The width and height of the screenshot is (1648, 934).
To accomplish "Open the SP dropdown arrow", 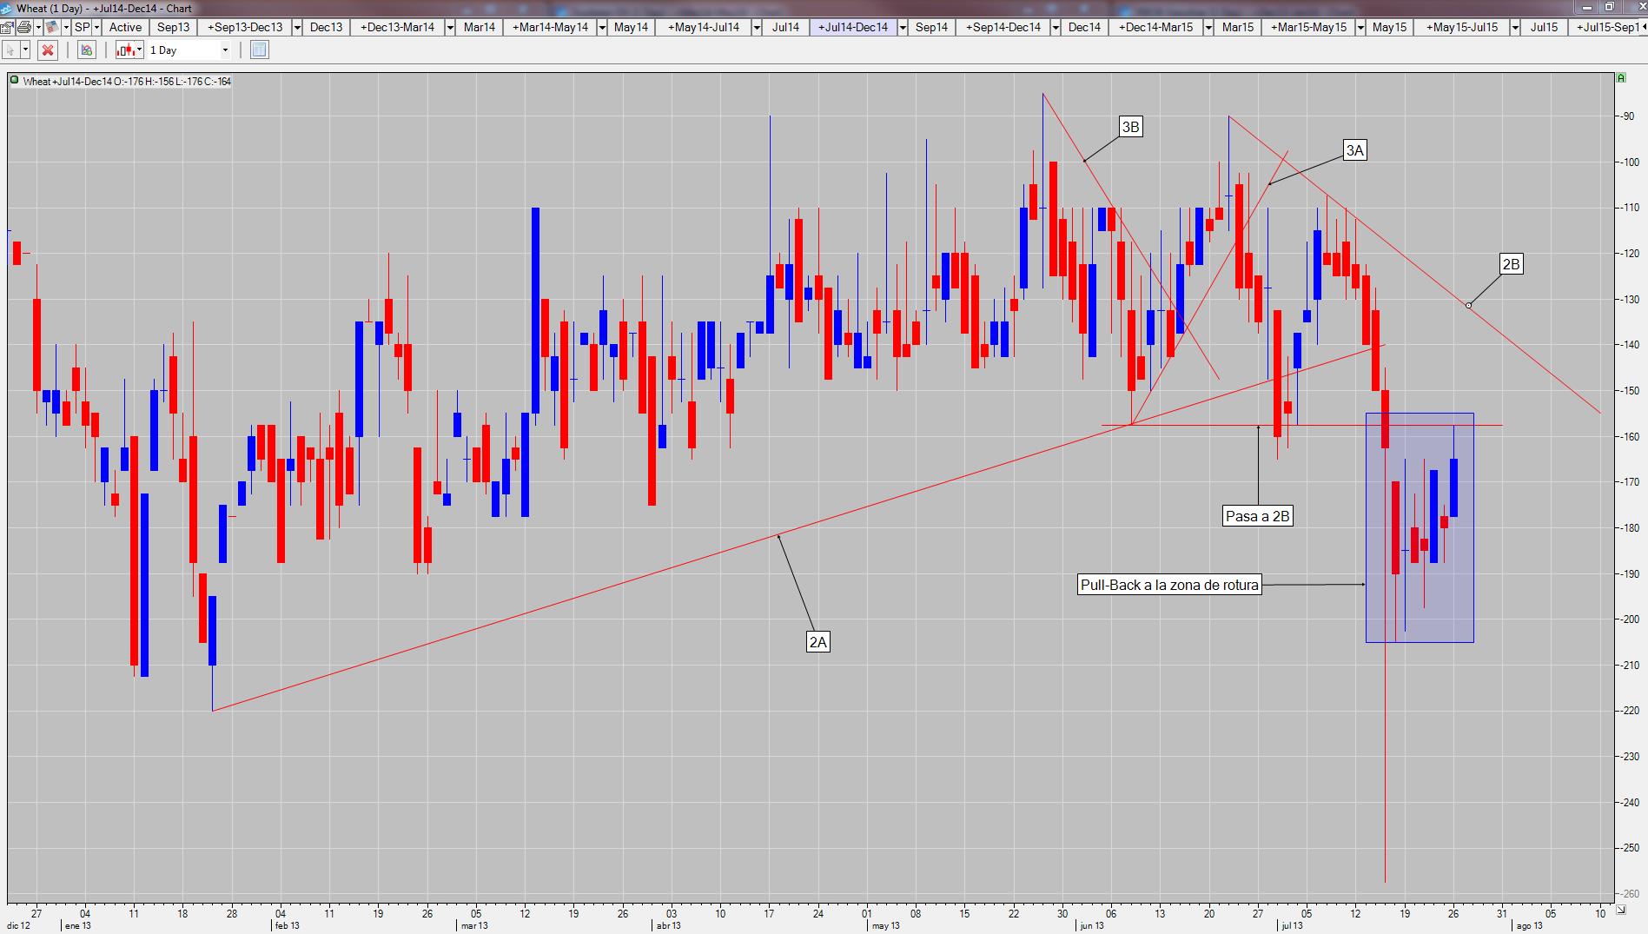I will [x=96, y=27].
